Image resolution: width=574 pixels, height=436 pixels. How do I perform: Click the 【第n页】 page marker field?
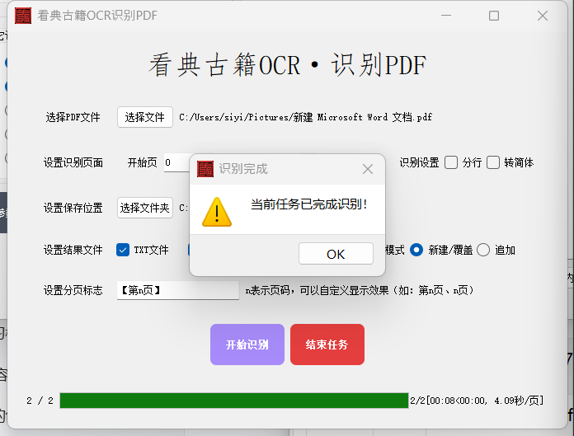177,290
